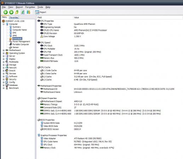Click the Memory Bus RAM chip icon
Viewport: 183px width, 159px height.
[42, 58]
